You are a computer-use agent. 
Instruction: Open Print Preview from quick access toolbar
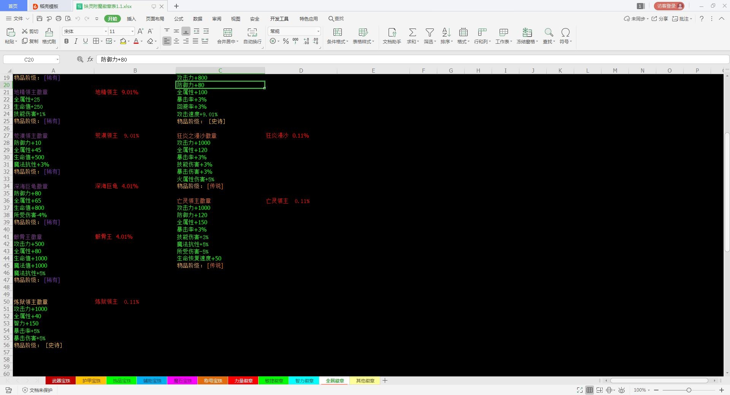click(x=68, y=19)
